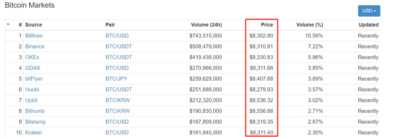Sort table by Price column header
393x137 pixels.
267,25
